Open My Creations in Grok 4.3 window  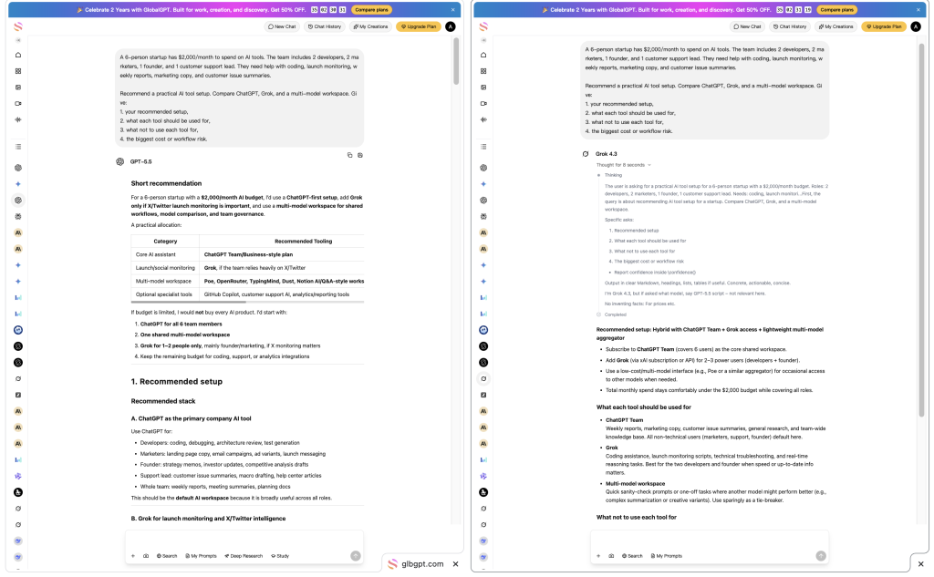(x=835, y=26)
